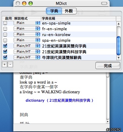Select the 21世紀英漢雙向科技字典 row name
This screenshot has height=132, width=123.
[x=64, y=52]
